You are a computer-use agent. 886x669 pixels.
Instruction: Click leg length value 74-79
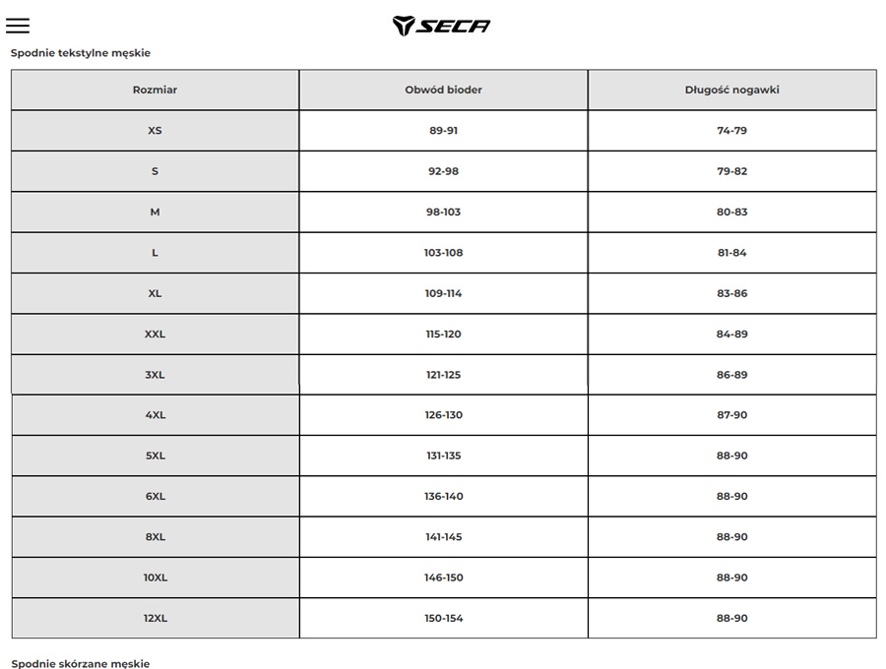click(731, 131)
